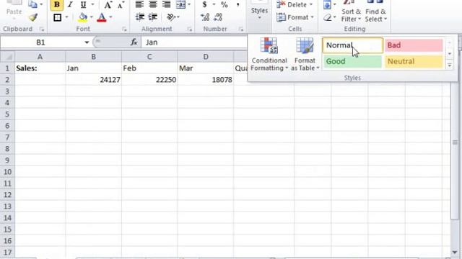The image size is (462, 259).
Task: Open Alignment dialog launcher
Action: click(189, 29)
